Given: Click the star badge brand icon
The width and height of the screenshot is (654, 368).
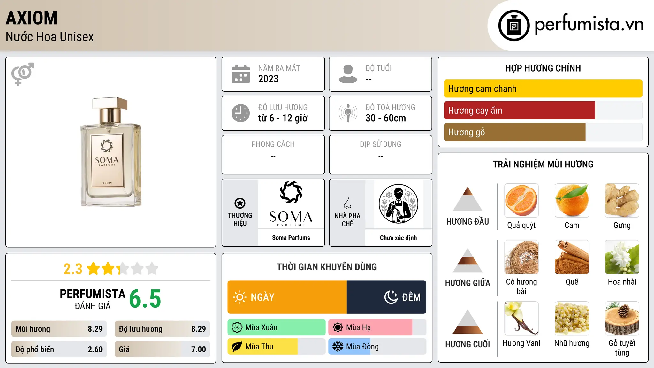Looking at the screenshot, I should [x=240, y=203].
